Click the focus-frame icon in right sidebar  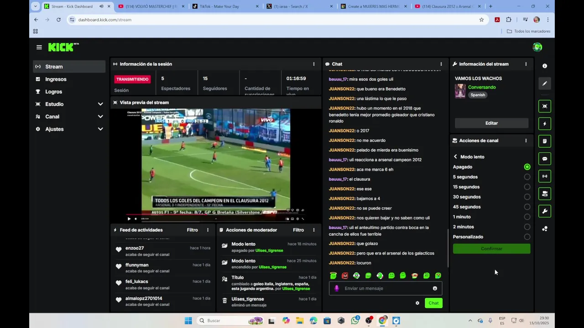tap(545, 106)
